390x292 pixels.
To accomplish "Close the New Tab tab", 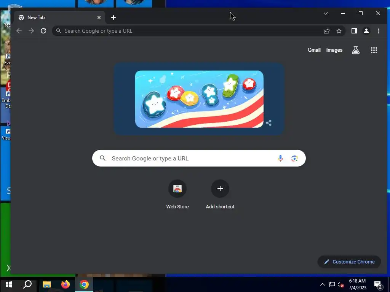I will click(x=99, y=17).
